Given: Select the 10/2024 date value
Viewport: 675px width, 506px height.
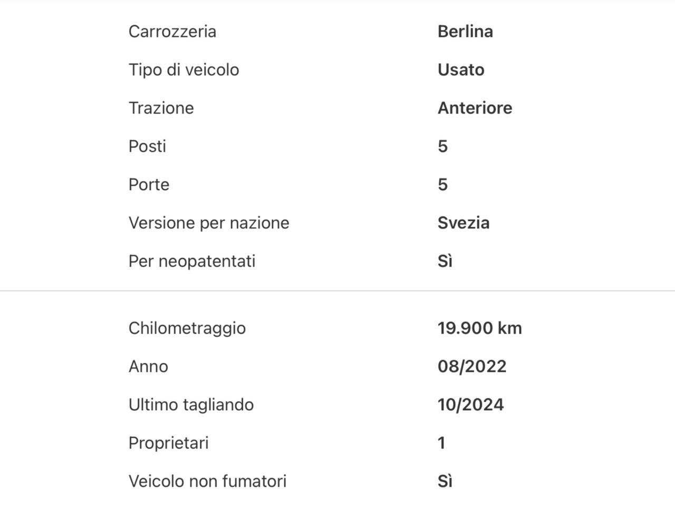Looking at the screenshot, I should (470, 405).
